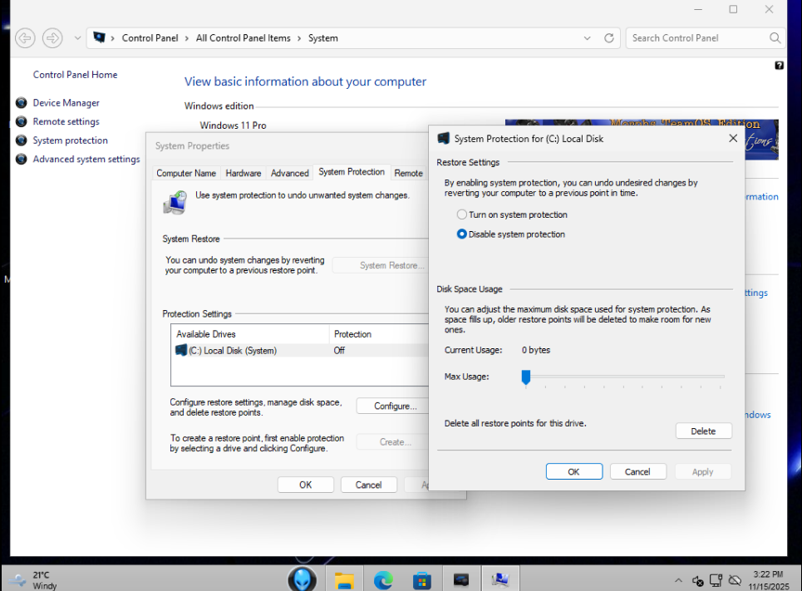Select Turn on system protection

[x=462, y=214]
